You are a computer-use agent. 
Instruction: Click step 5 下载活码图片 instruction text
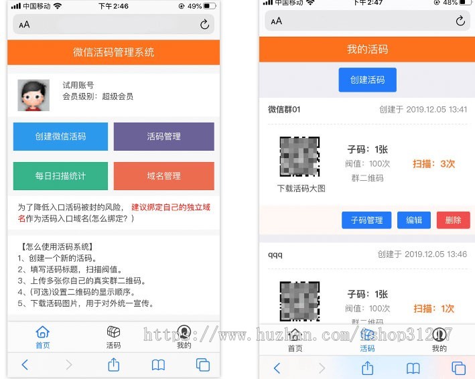pos(86,303)
